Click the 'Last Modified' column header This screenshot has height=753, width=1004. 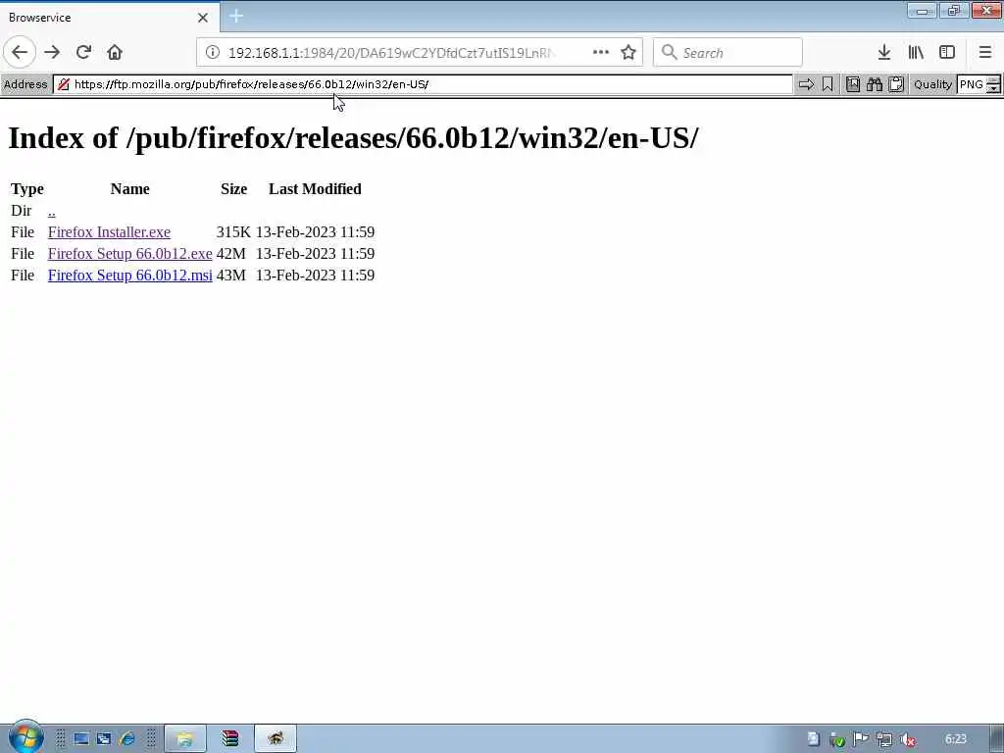315,189
